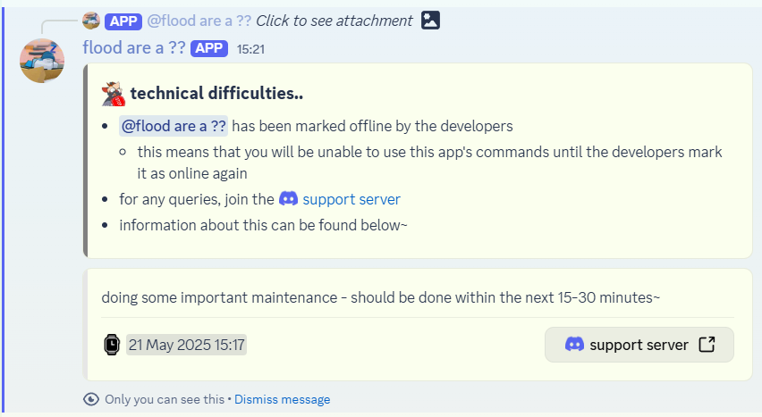Click the 15:21 message timestamp
The image size is (762, 417).
tap(250, 49)
